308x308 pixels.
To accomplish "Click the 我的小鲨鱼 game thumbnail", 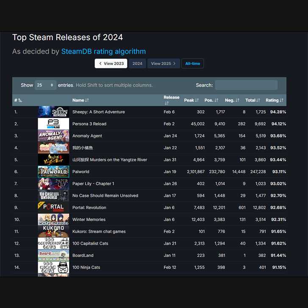I will coord(53,148).
